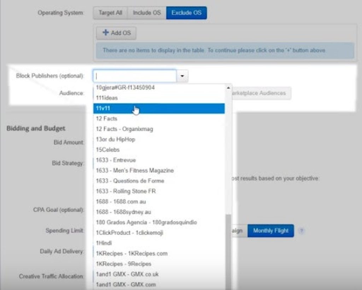362x290 pixels.
Task: Click the help icon beside Monthly Flight
Action: (302, 231)
